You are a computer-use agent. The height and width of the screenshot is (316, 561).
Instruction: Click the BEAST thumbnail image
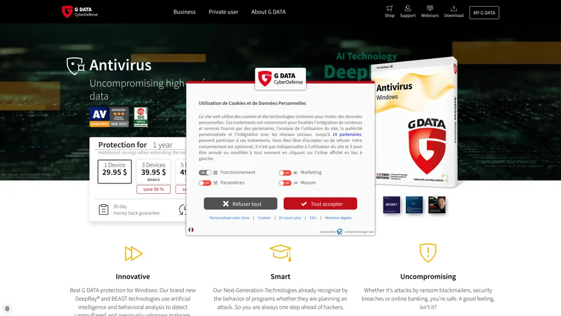click(392, 204)
